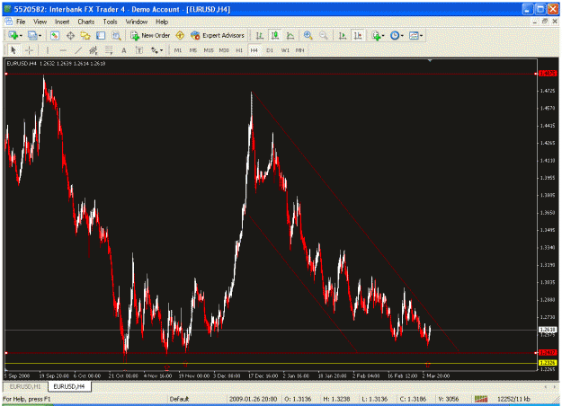This screenshot has height=406, width=562.
Task: Set timeframe to M5
Action: click(x=193, y=50)
